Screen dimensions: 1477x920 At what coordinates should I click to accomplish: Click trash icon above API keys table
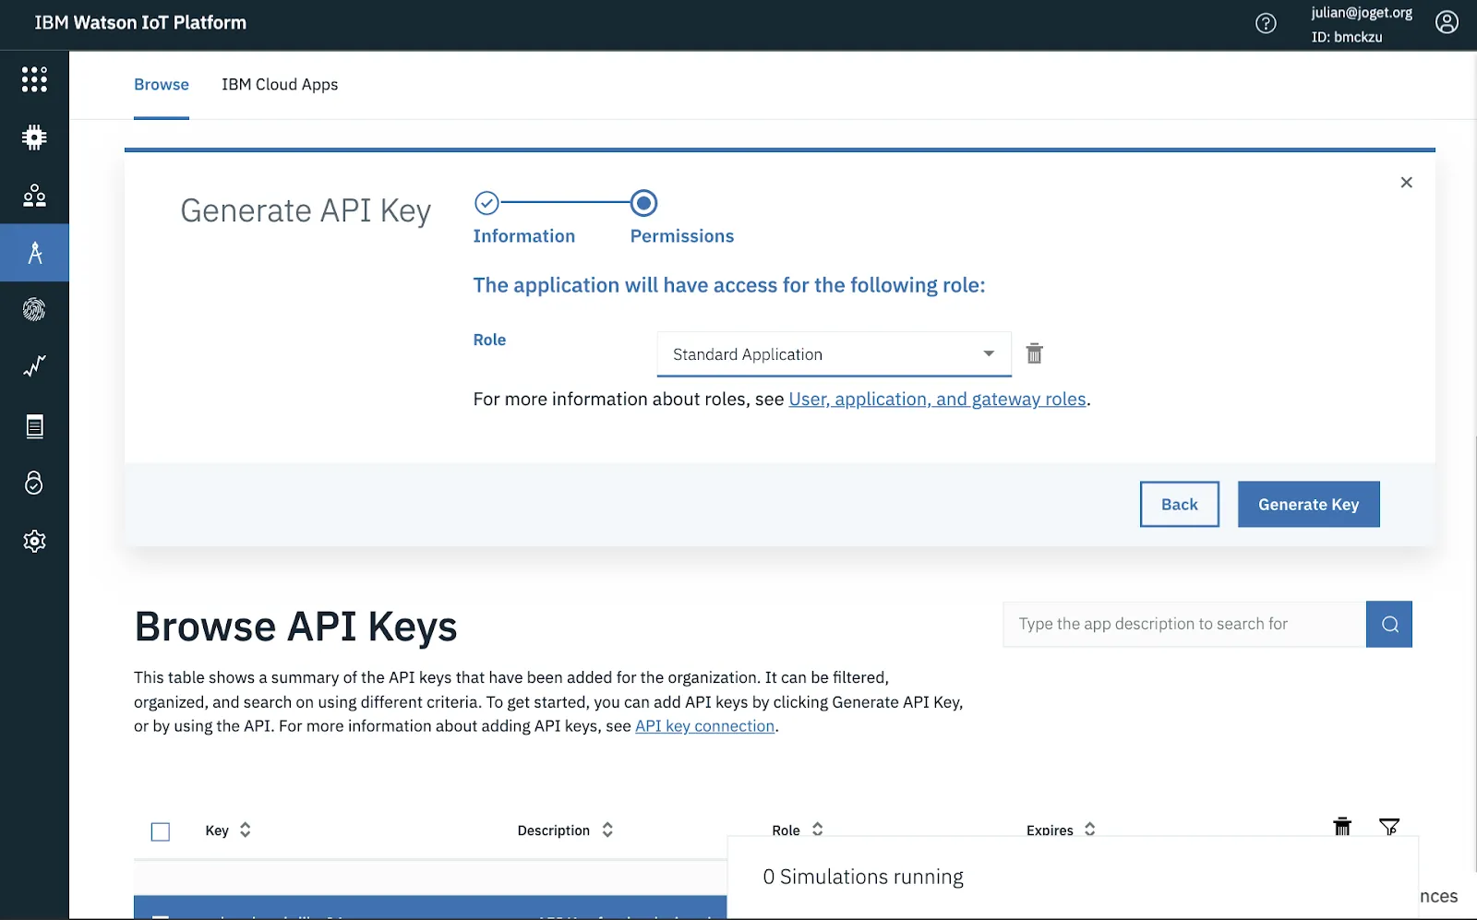(x=1342, y=827)
